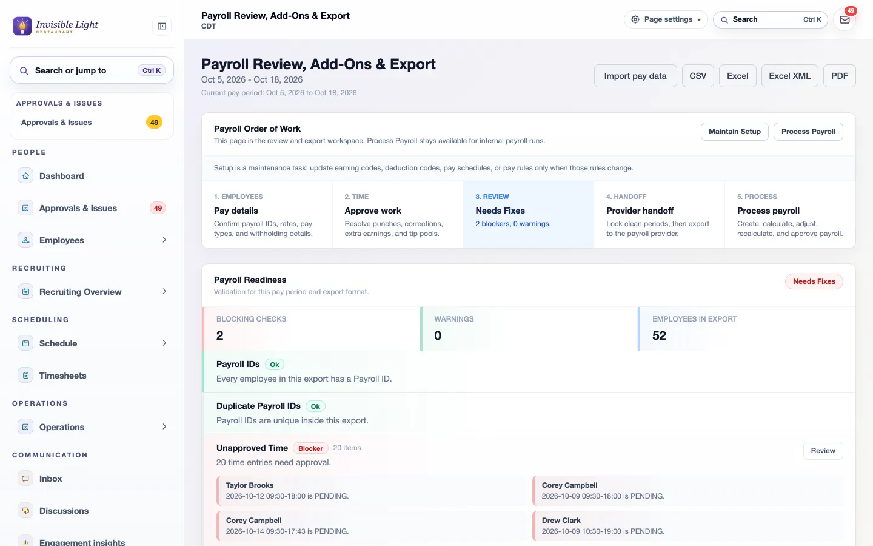
Task: Select the Needs Fixes review step
Action: point(529,215)
